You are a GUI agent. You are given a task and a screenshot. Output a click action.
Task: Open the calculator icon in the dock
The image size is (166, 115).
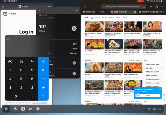(x=38, y=109)
